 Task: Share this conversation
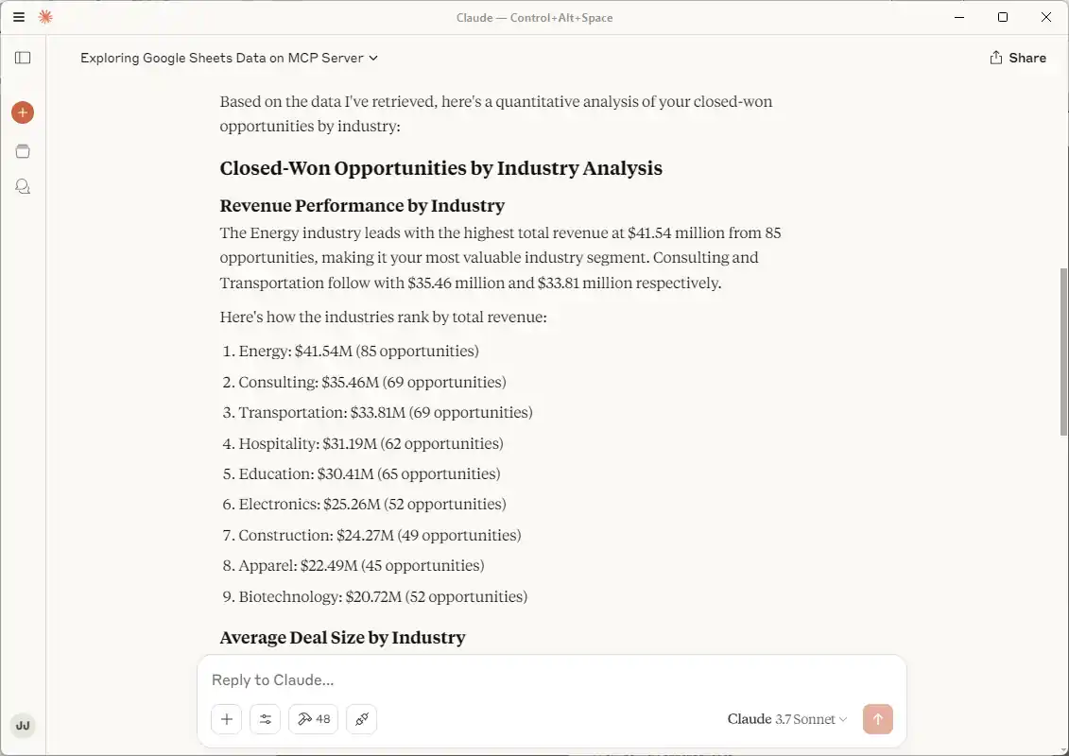click(1017, 58)
